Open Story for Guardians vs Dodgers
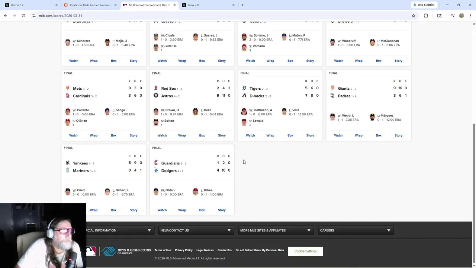This screenshot has height=268, width=476. tap(222, 210)
